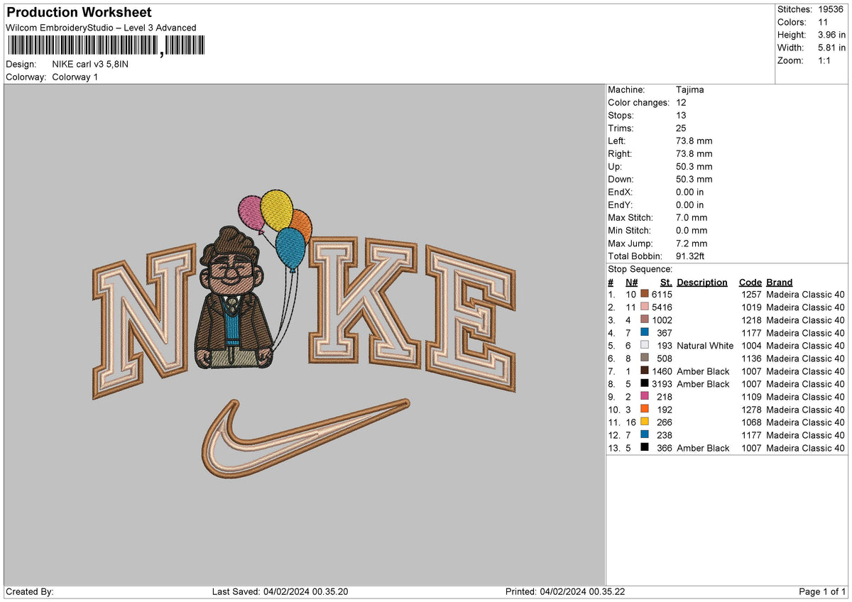Select the gray-brown swatch beside 508 stitches
The image size is (852, 602).
(645, 359)
